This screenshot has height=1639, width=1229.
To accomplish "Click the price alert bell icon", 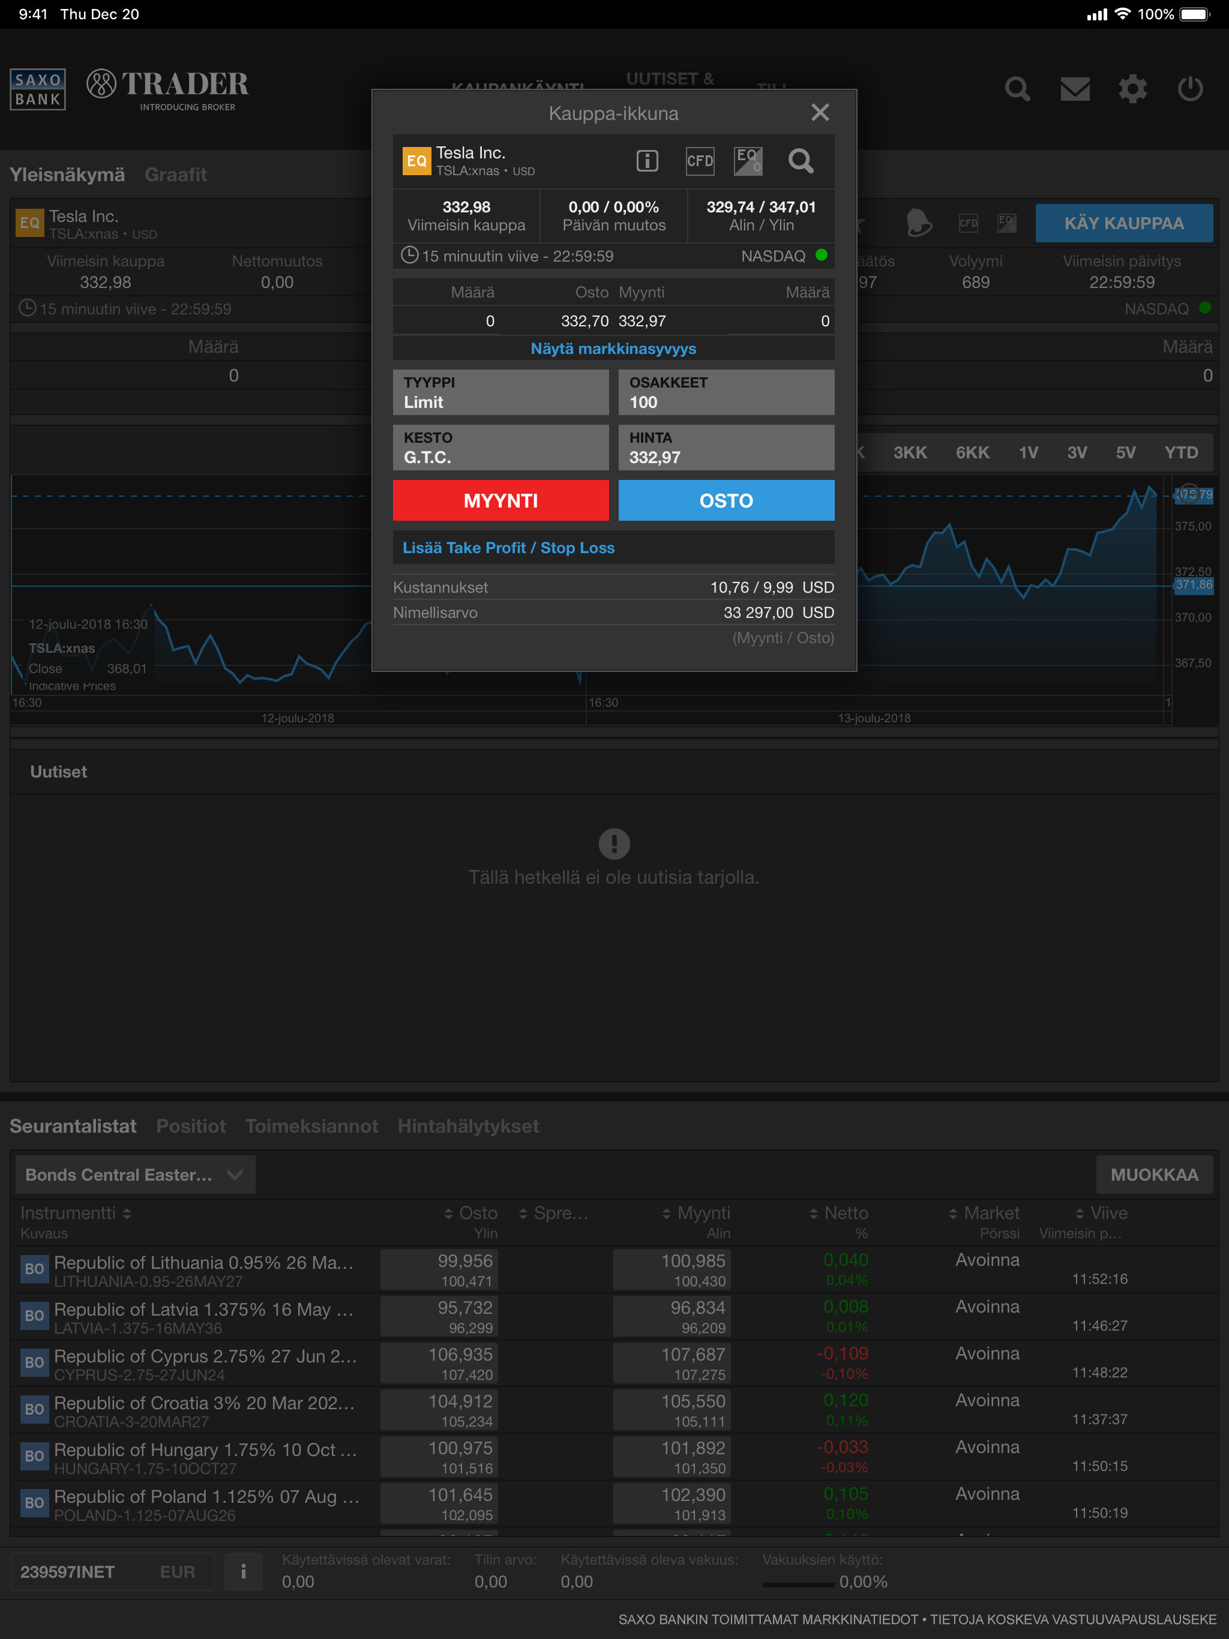I will coord(918,223).
